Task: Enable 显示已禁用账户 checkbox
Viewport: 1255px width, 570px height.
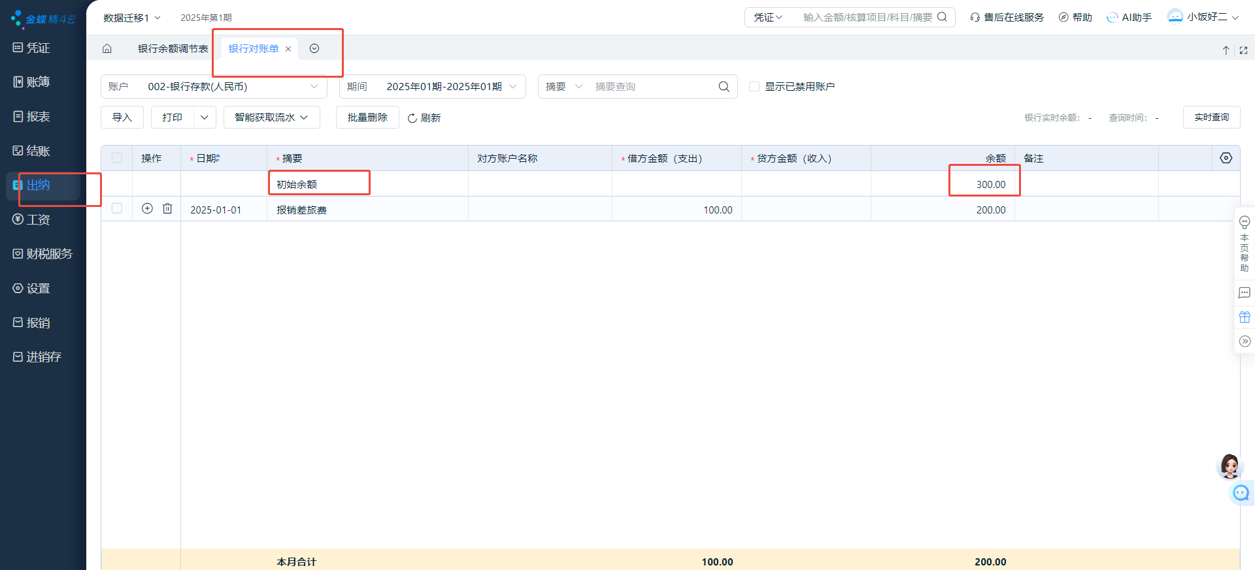Action: click(x=754, y=87)
